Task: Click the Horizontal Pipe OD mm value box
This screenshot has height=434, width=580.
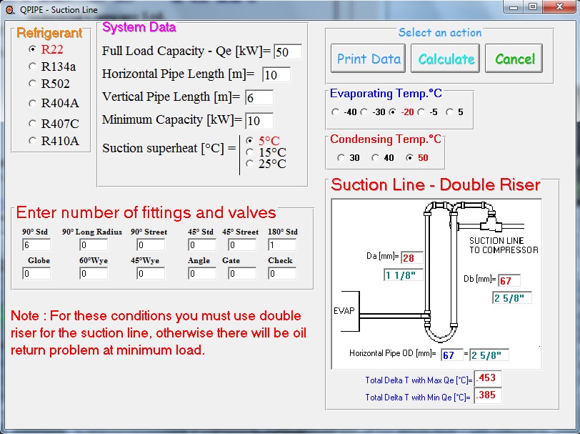Action: coord(452,355)
